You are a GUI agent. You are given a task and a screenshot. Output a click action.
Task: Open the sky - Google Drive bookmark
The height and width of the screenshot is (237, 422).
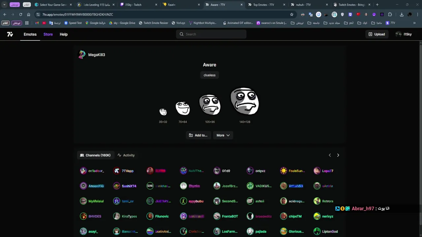pos(122,23)
